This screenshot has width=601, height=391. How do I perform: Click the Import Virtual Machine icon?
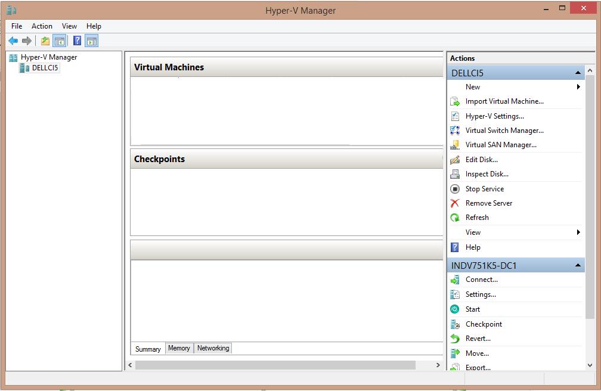(x=454, y=101)
